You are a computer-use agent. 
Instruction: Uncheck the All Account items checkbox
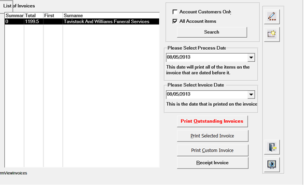[175, 21]
